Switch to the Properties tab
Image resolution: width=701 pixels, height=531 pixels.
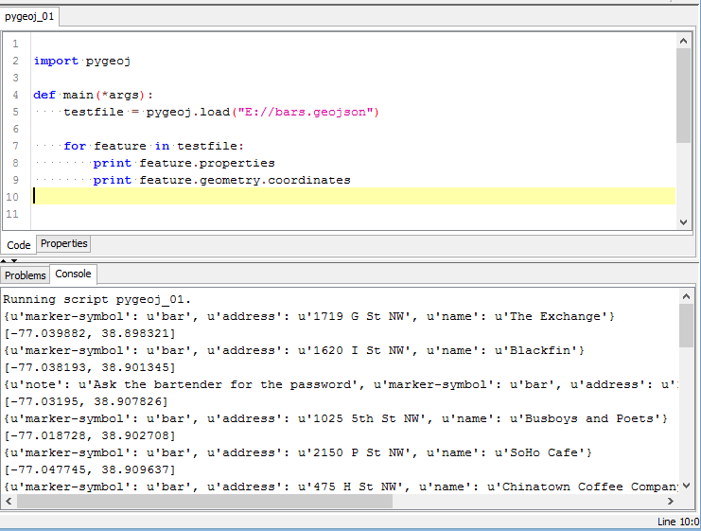coord(64,244)
